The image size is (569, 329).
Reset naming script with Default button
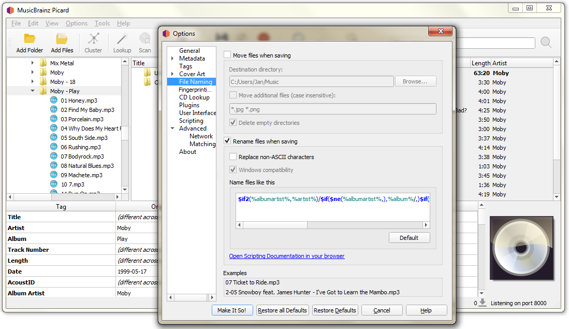click(409, 237)
